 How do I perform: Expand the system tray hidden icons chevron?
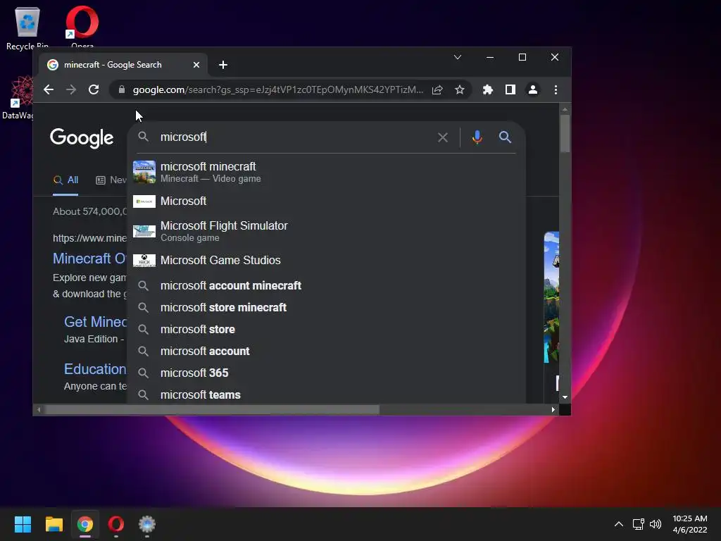tap(619, 524)
